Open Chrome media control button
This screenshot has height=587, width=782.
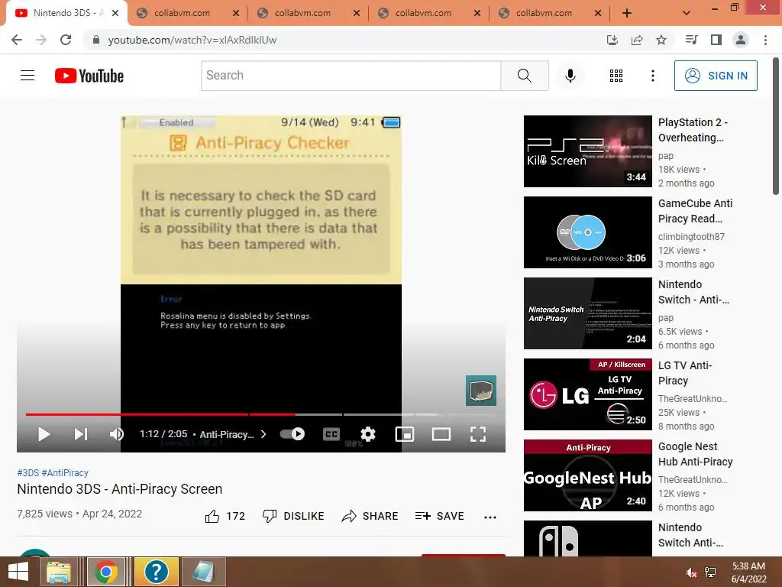click(x=691, y=40)
